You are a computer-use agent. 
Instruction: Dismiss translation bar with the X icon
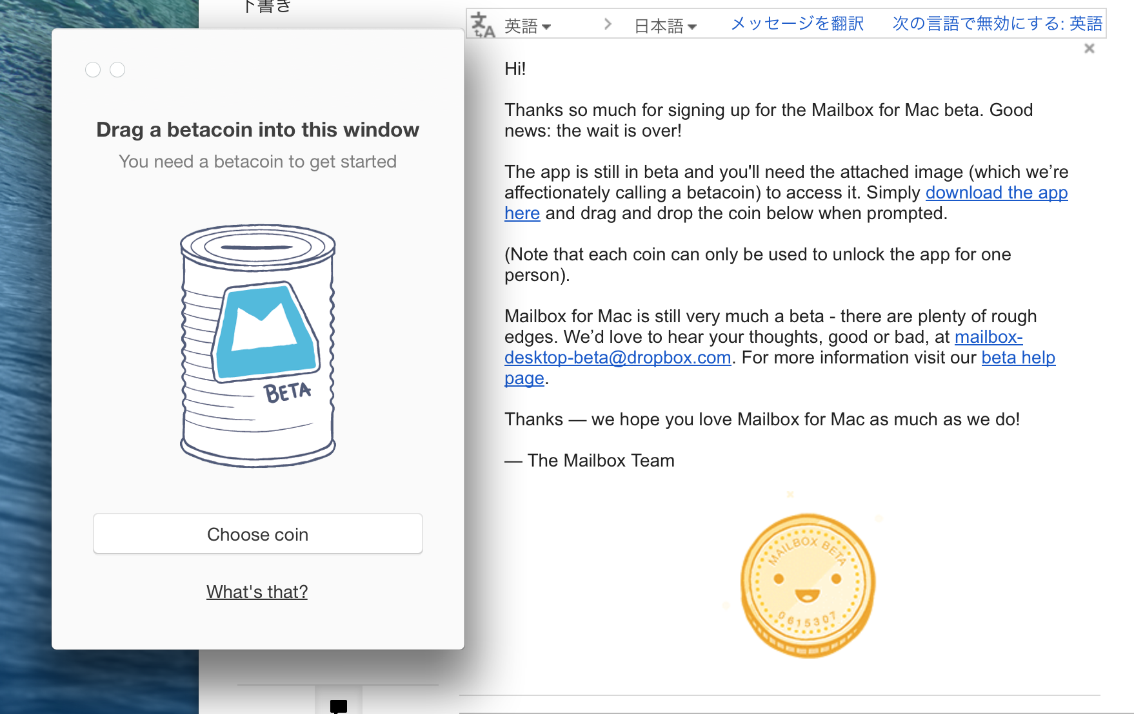click(x=1089, y=48)
